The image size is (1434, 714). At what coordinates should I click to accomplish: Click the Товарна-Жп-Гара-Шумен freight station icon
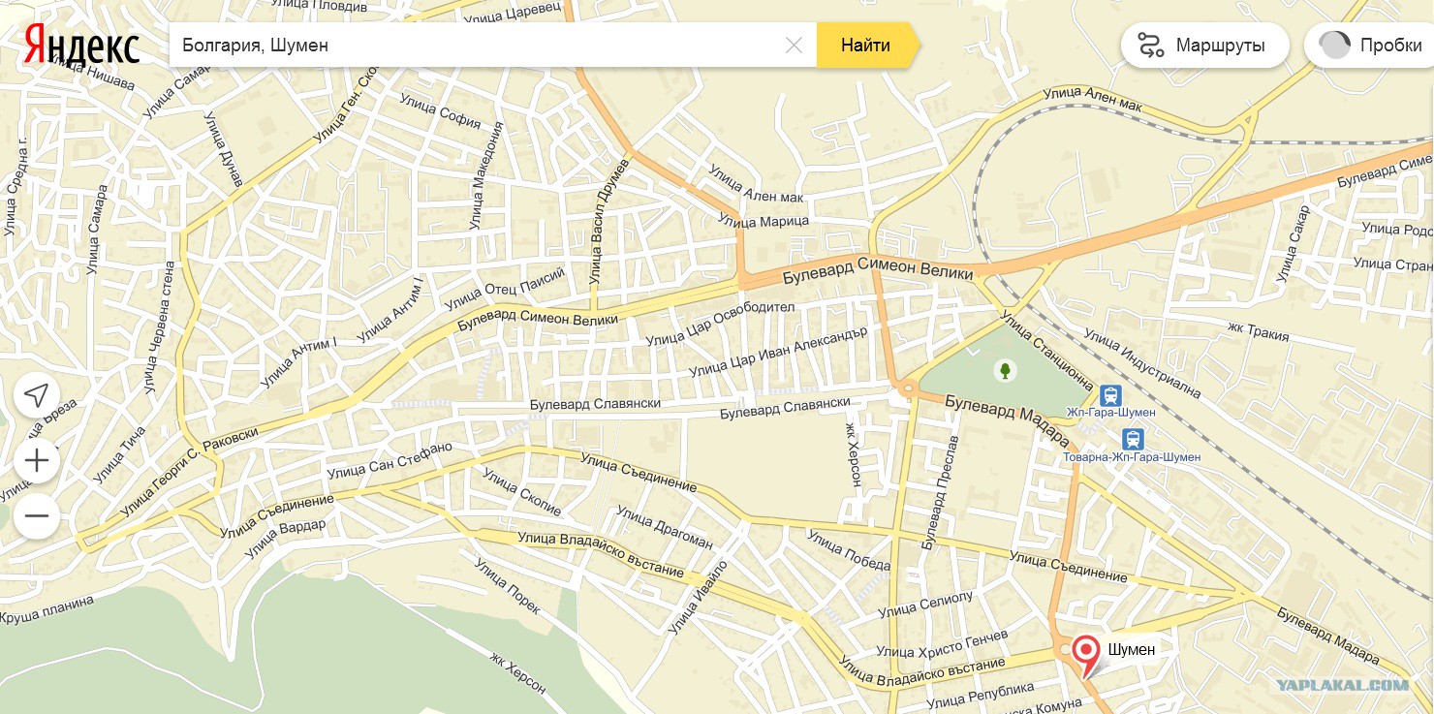pos(1133,439)
